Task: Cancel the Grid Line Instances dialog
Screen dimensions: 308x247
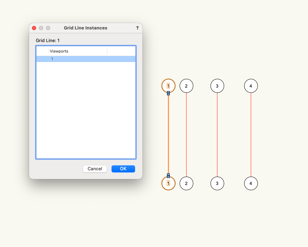Action: click(x=95, y=169)
